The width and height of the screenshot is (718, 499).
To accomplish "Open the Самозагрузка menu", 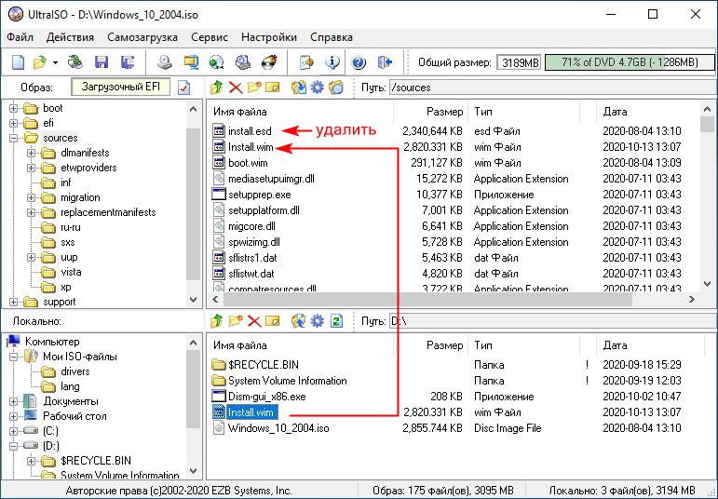I will 142,37.
